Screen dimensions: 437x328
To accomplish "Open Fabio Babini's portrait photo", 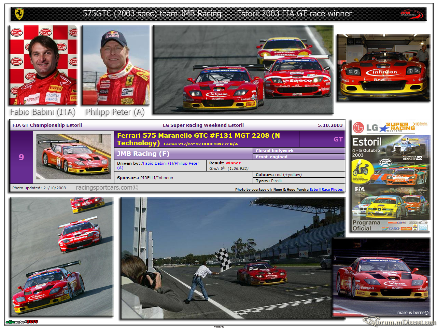I will click(43, 65).
